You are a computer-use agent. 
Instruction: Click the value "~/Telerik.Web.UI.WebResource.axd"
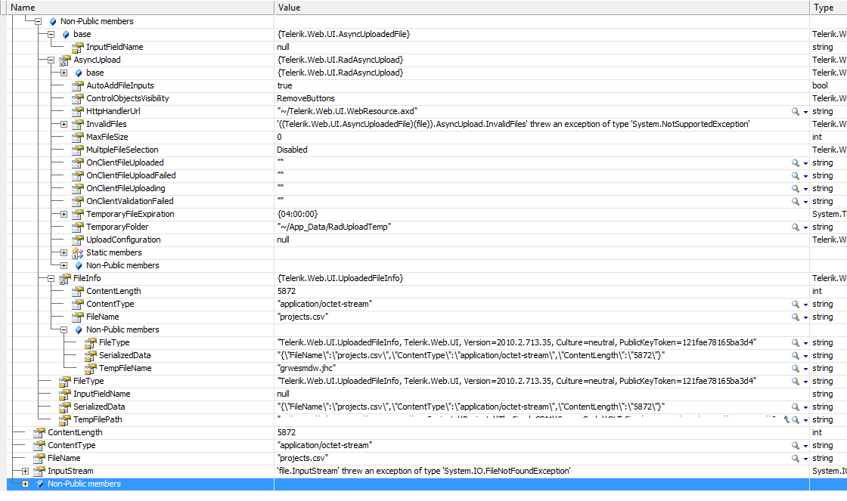click(x=347, y=111)
